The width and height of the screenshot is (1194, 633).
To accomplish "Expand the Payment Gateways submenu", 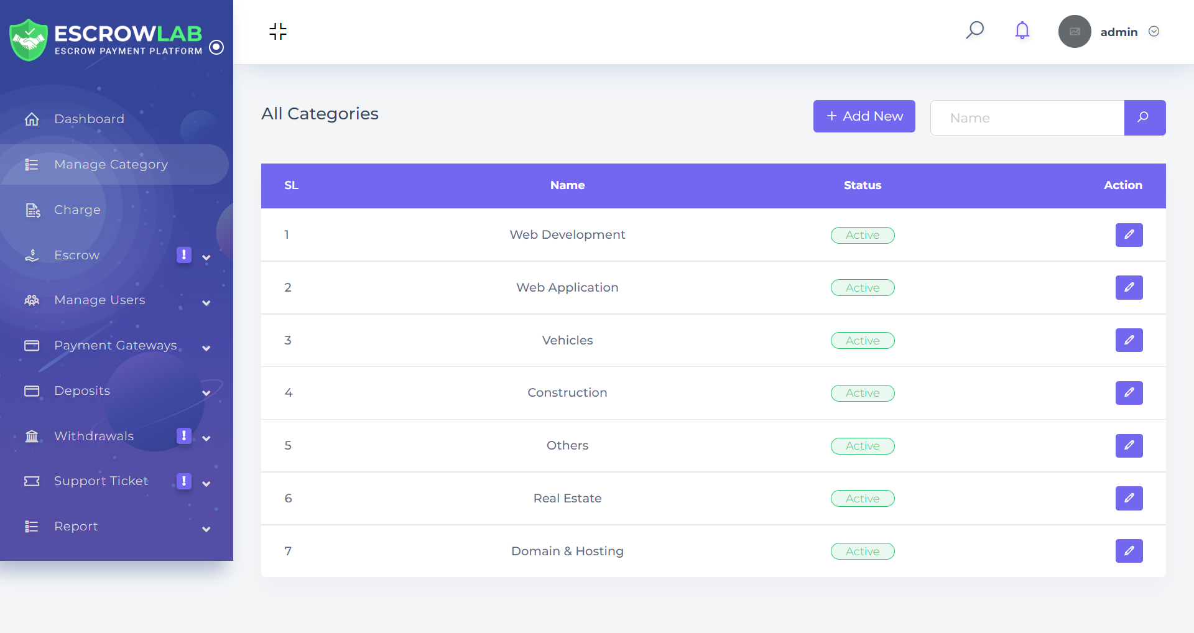I will click(206, 348).
